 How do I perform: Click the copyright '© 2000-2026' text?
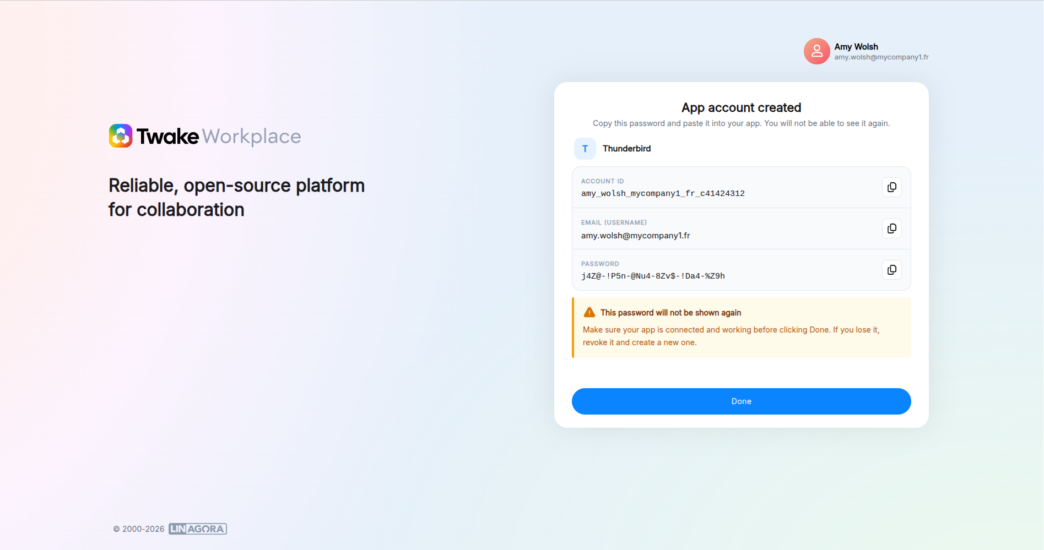point(139,529)
